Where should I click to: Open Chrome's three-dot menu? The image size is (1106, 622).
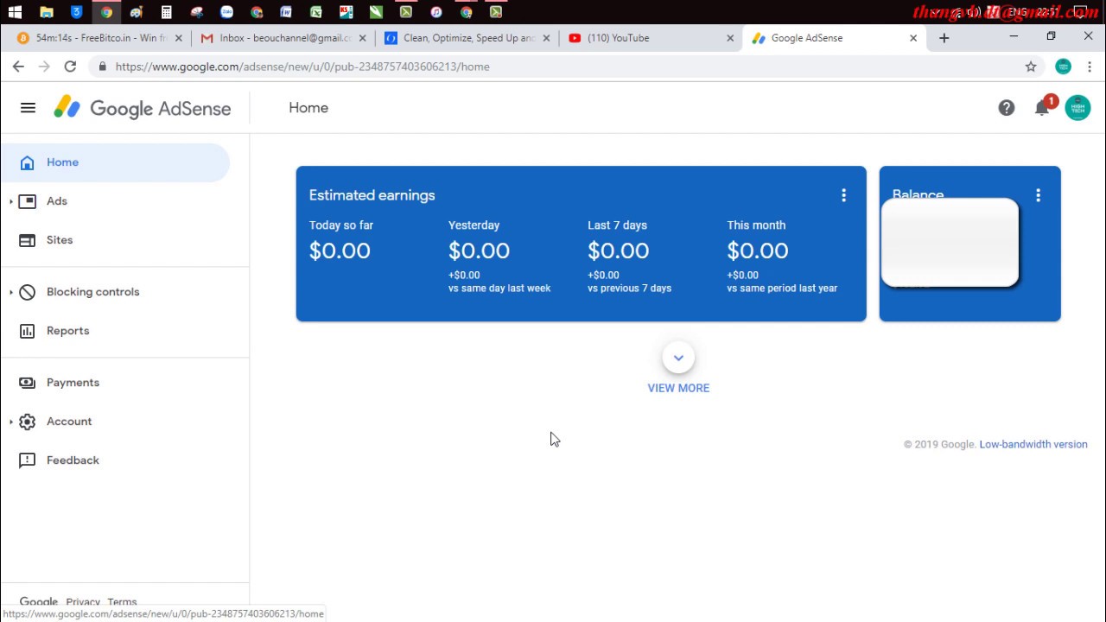pos(1090,67)
